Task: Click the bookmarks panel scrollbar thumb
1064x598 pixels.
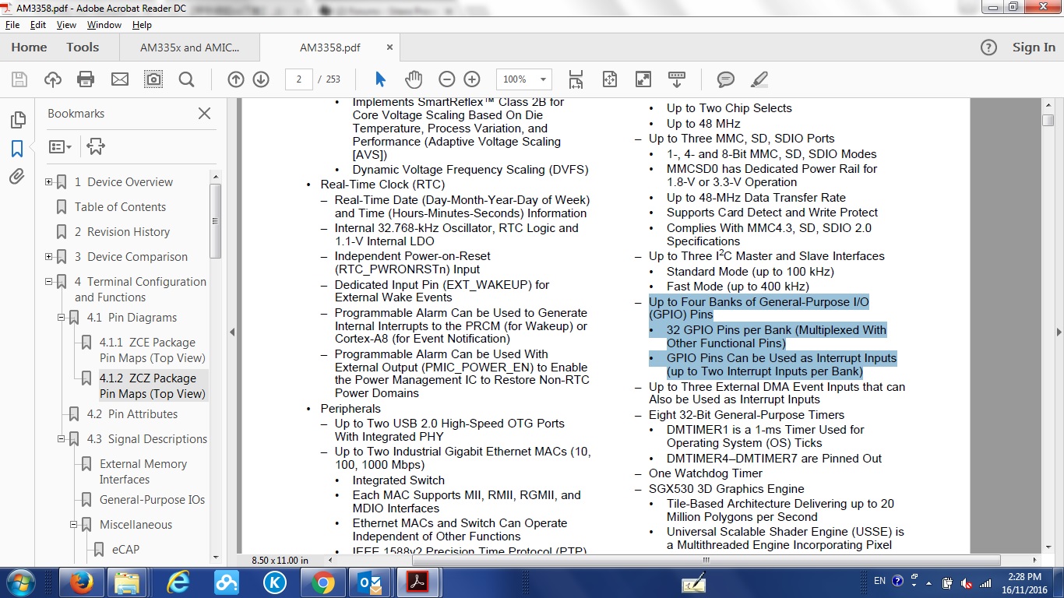Action: click(x=216, y=220)
